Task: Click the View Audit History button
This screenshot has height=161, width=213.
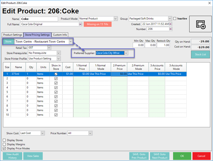Action: (12, 156)
